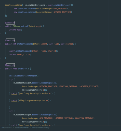Collapse the onCreate method fold marker
Screen dimensions: 121x131
[0, 69]
